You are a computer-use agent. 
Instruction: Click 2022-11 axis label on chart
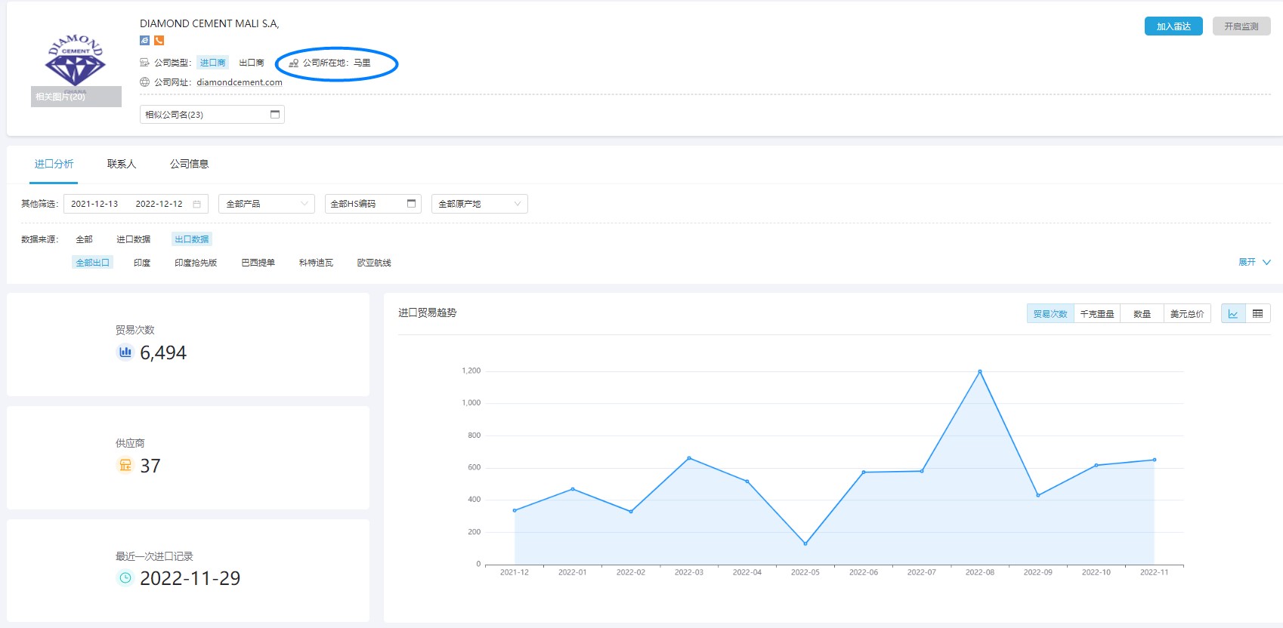1155,572
